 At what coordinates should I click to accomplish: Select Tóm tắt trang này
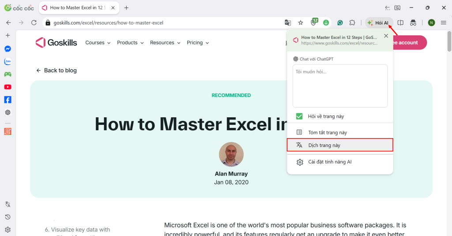point(340,132)
